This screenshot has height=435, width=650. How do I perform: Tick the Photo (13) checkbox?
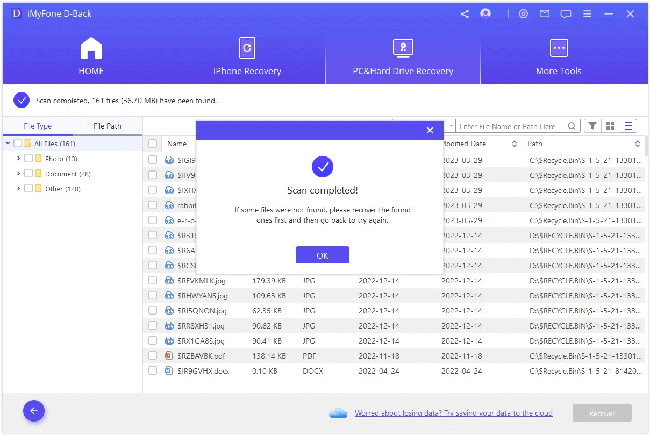pyautogui.click(x=28, y=159)
